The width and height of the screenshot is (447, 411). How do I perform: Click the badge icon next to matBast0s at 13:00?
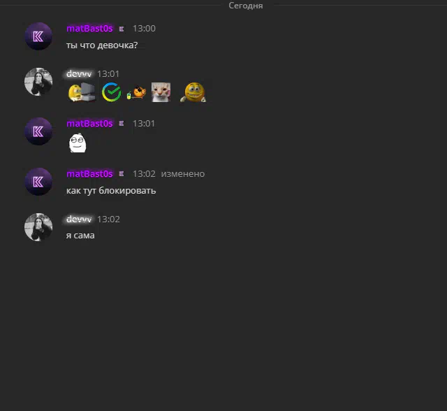click(x=122, y=29)
